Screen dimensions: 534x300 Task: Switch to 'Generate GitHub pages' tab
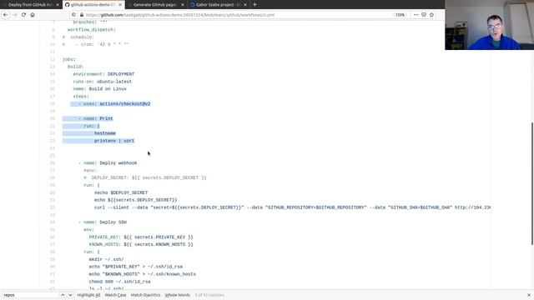point(155,5)
